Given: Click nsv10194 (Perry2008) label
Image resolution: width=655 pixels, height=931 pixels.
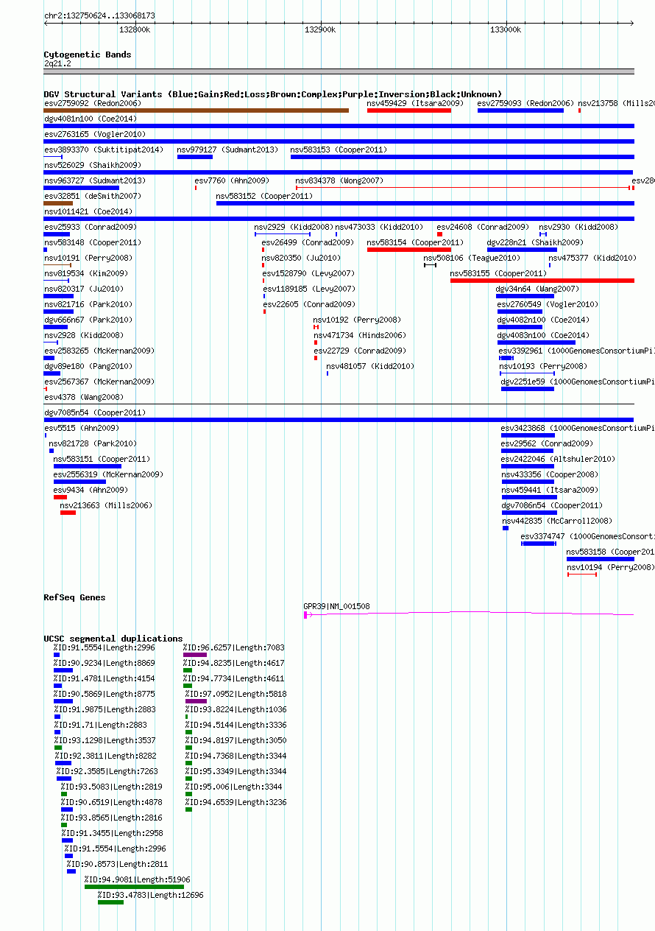Looking at the screenshot, I should 610,567.
